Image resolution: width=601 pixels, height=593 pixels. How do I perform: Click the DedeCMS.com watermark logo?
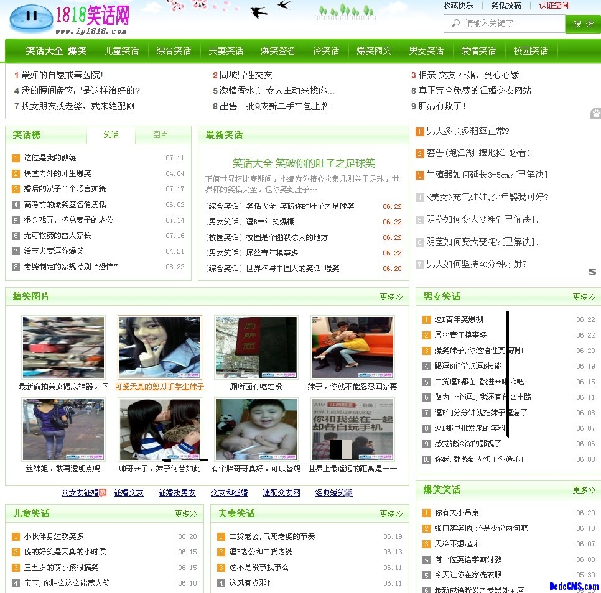pos(574,586)
